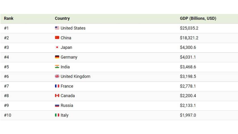Click the Italy flag icon
The width and height of the screenshot is (238, 134).
click(57, 115)
